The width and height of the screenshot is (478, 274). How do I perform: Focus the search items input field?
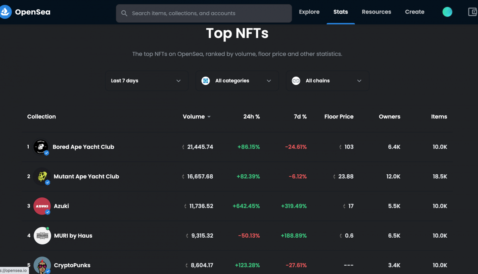[204, 13]
